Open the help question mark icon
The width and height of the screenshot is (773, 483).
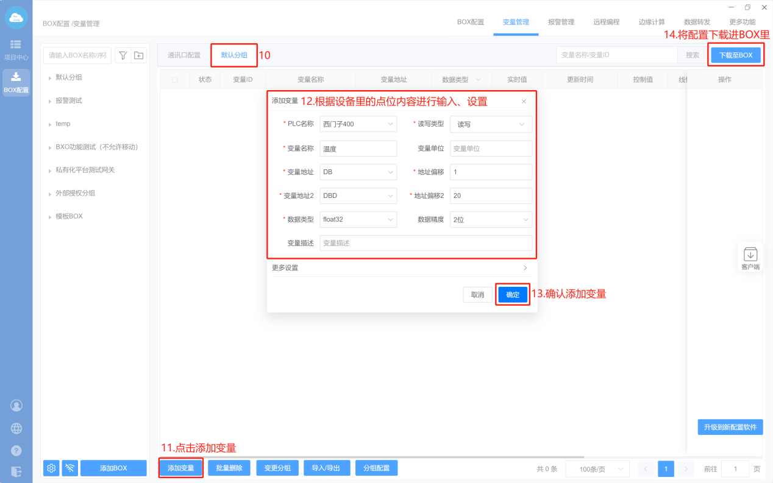point(16,451)
